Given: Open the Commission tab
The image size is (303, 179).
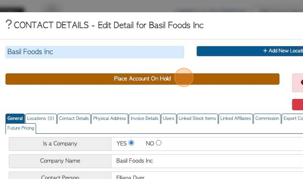Looking at the screenshot, I should 267,118.
